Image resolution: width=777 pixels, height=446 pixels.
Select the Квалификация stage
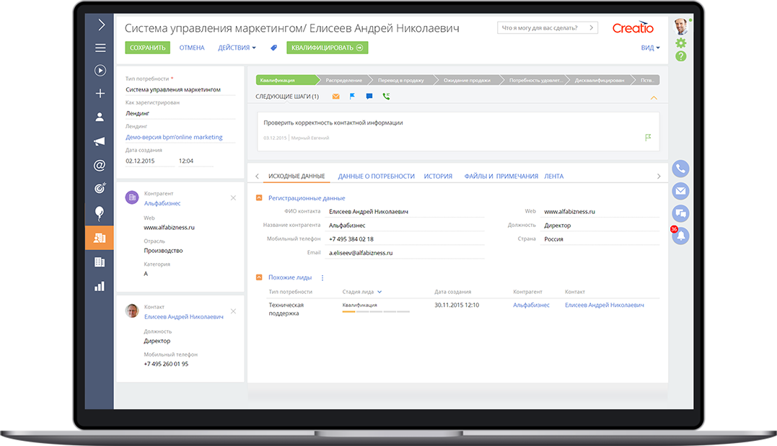(x=286, y=80)
